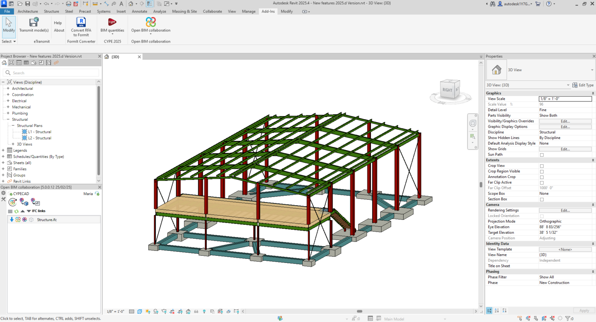Collapse the Structural Plans tree node
The width and height of the screenshot is (596, 322).
(x=13, y=126)
